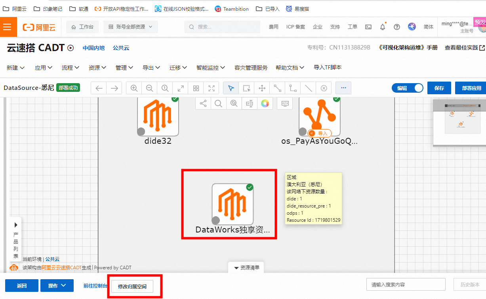The height and width of the screenshot is (299, 486).
Task: Open the 《可视化架构运维》手册 link
Action: [408, 48]
